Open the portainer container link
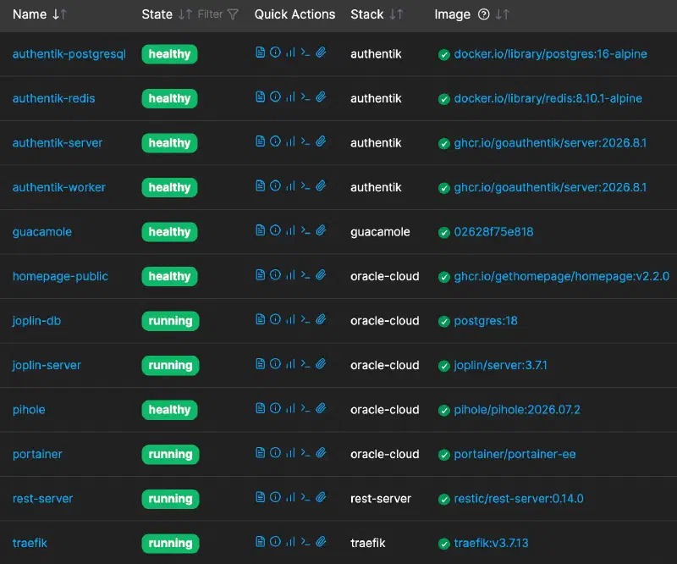The image size is (677, 564). click(37, 455)
